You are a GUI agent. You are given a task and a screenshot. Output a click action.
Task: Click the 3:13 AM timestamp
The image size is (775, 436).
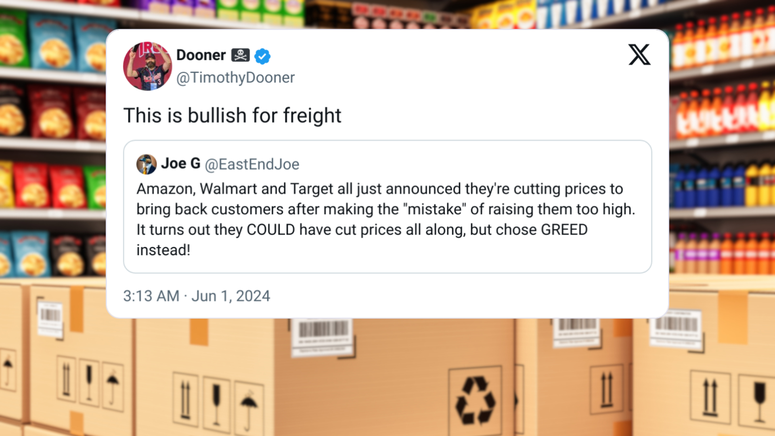(x=151, y=296)
